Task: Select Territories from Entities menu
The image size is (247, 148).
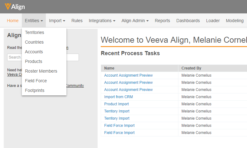Action: 35,32
